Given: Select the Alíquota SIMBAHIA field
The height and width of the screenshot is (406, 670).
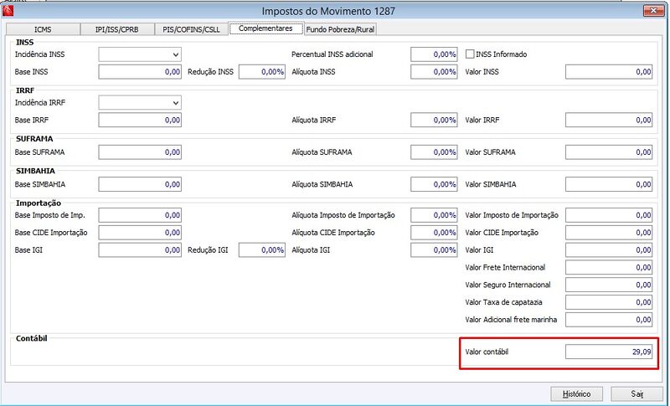Looking at the screenshot, I should coord(434,184).
